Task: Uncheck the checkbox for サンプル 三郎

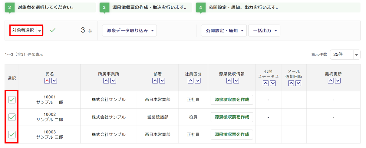Action: tap(12, 134)
